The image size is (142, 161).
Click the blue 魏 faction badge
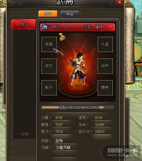(46, 27)
